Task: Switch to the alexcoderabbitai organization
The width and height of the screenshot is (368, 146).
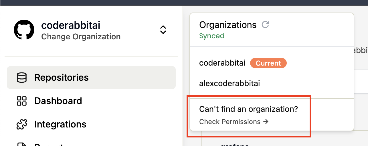Action: tap(229, 84)
